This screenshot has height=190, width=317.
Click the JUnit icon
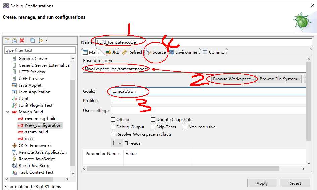tap(14, 99)
